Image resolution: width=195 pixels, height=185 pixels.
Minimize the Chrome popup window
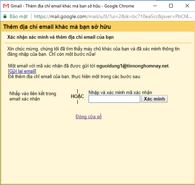point(155,6)
